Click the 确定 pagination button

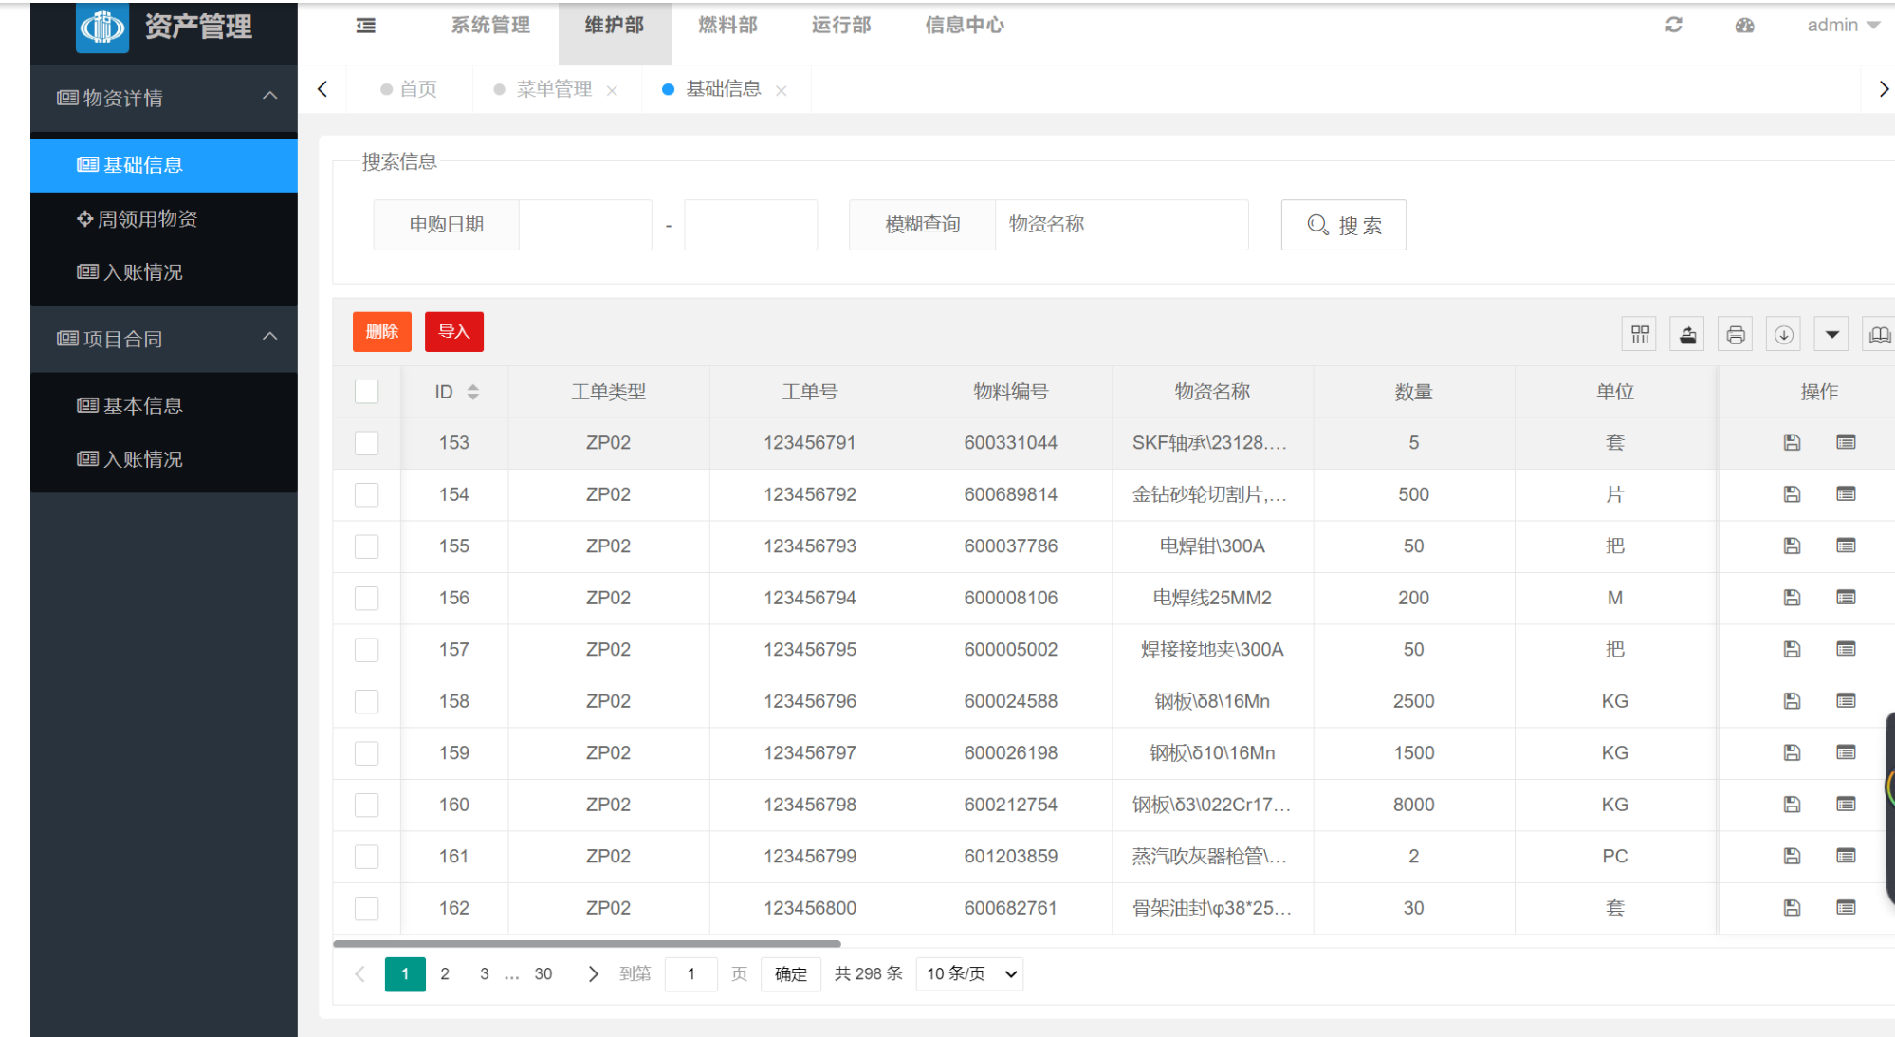click(x=790, y=973)
